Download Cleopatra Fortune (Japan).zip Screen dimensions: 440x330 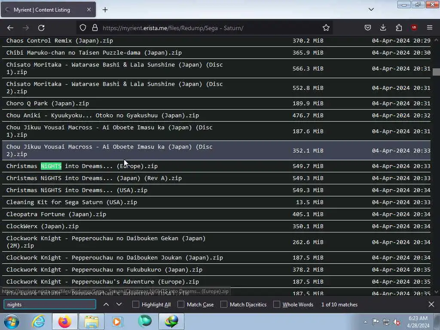[x=56, y=214]
